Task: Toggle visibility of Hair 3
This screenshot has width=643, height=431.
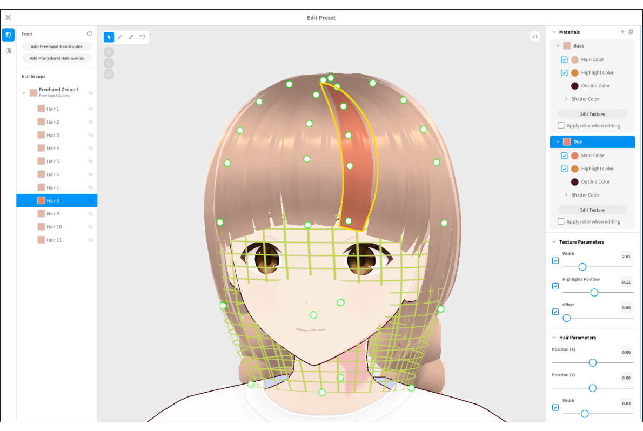Action: pos(91,135)
